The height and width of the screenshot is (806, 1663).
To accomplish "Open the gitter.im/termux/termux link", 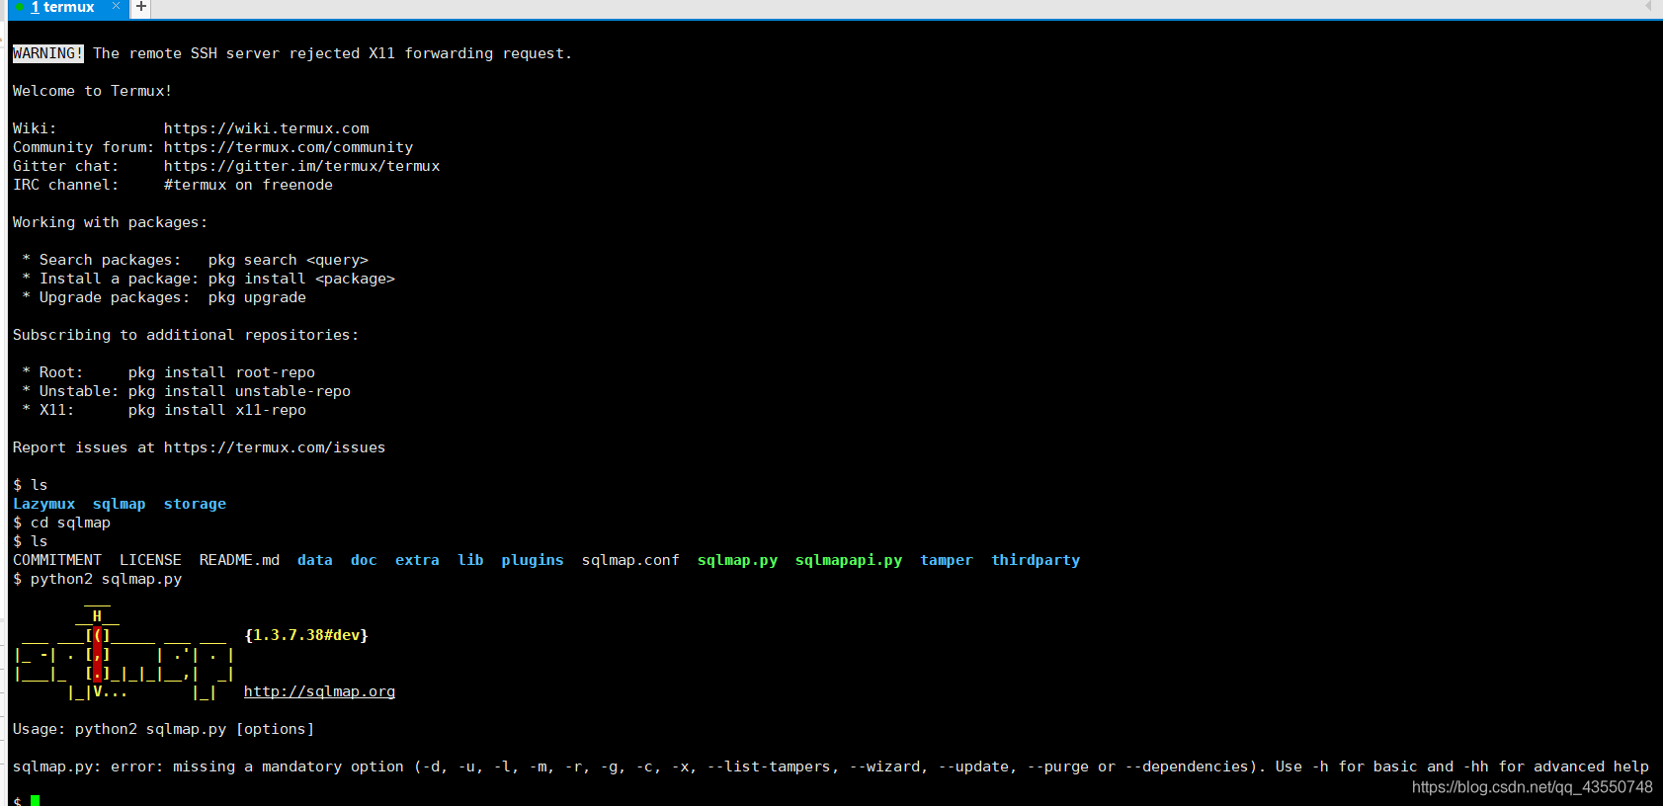I will click(x=301, y=166).
